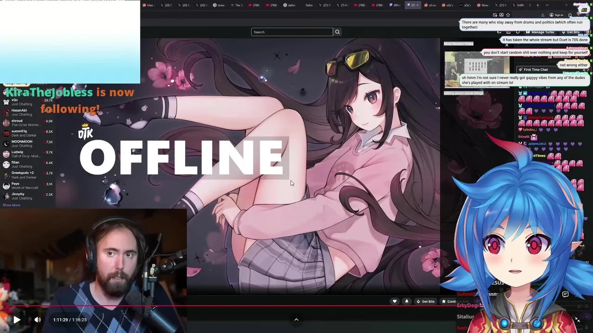This screenshot has height=333, width=593.
Task: Open Ludwig channel in the sidebar
Action: pyautogui.click(x=28, y=154)
